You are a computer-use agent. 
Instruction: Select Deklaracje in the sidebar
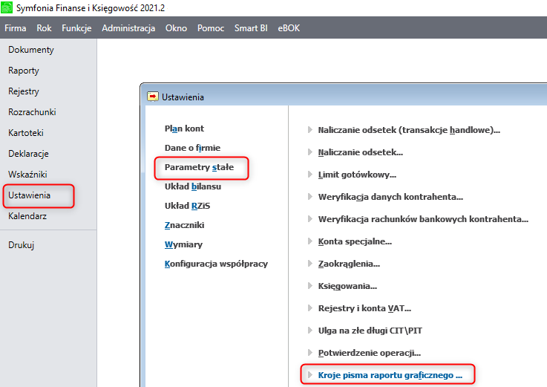29,154
